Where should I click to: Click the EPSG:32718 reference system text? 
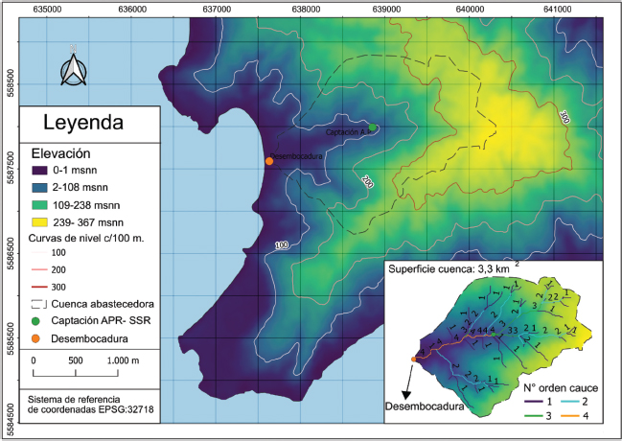click(91, 405)
